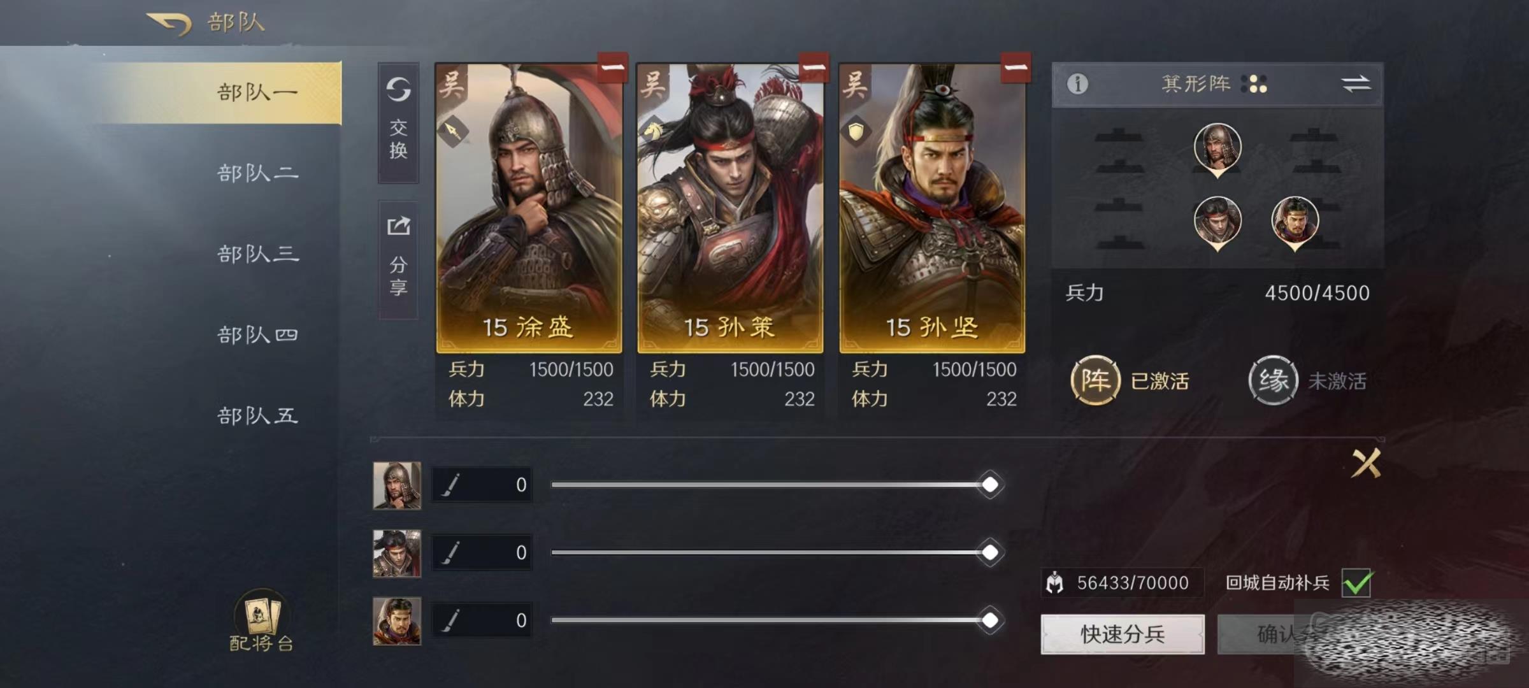Click 孙策 troop count input field
Screen dimensions: 1529x688
coord(482,552)
